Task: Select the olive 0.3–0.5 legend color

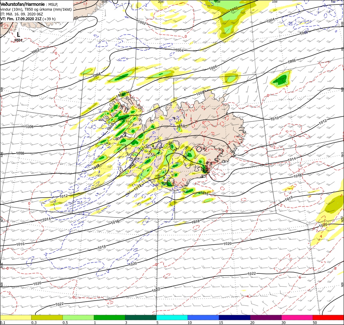Action: click(47, 317)
